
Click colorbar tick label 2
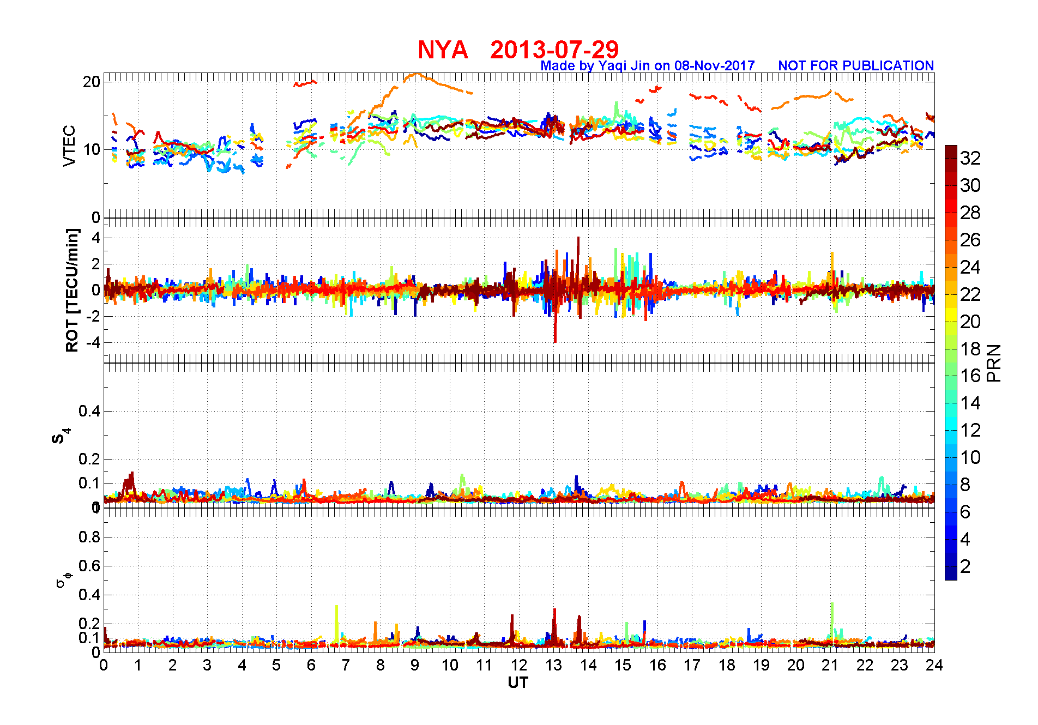pyautogui.click(x=965, y=566)
